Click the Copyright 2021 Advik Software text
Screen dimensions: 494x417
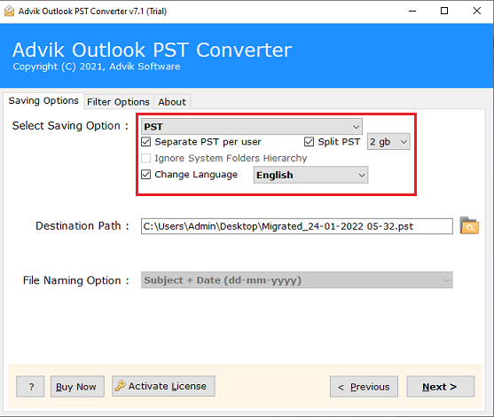pyautogui.click(x=97, y=67)
